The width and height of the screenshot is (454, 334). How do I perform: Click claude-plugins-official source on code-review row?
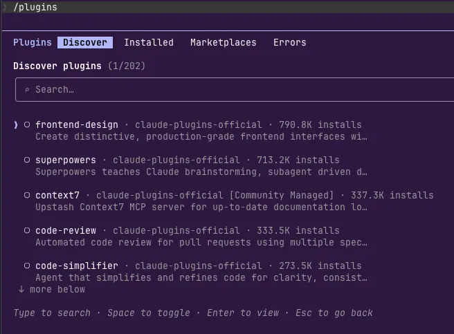tap(176, 231)
